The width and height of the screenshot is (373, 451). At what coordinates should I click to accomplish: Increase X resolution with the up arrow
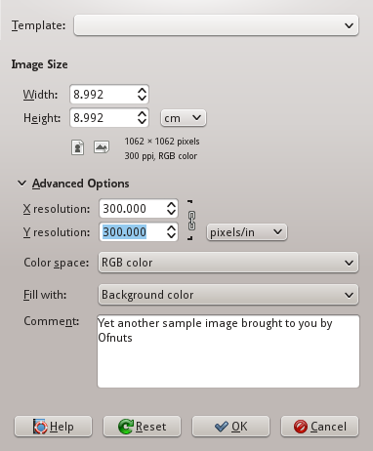click(171, 205)
